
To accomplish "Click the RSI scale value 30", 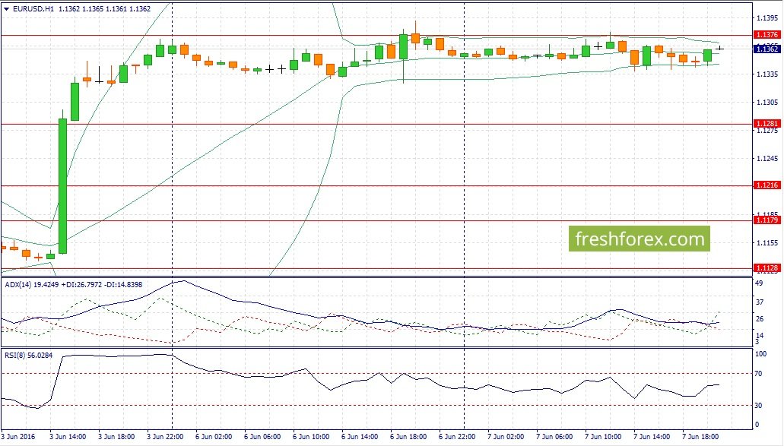I will tap(758, 406).
